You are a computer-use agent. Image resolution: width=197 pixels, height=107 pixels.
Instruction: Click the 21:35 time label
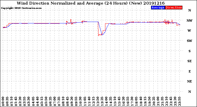coord(162,101)
